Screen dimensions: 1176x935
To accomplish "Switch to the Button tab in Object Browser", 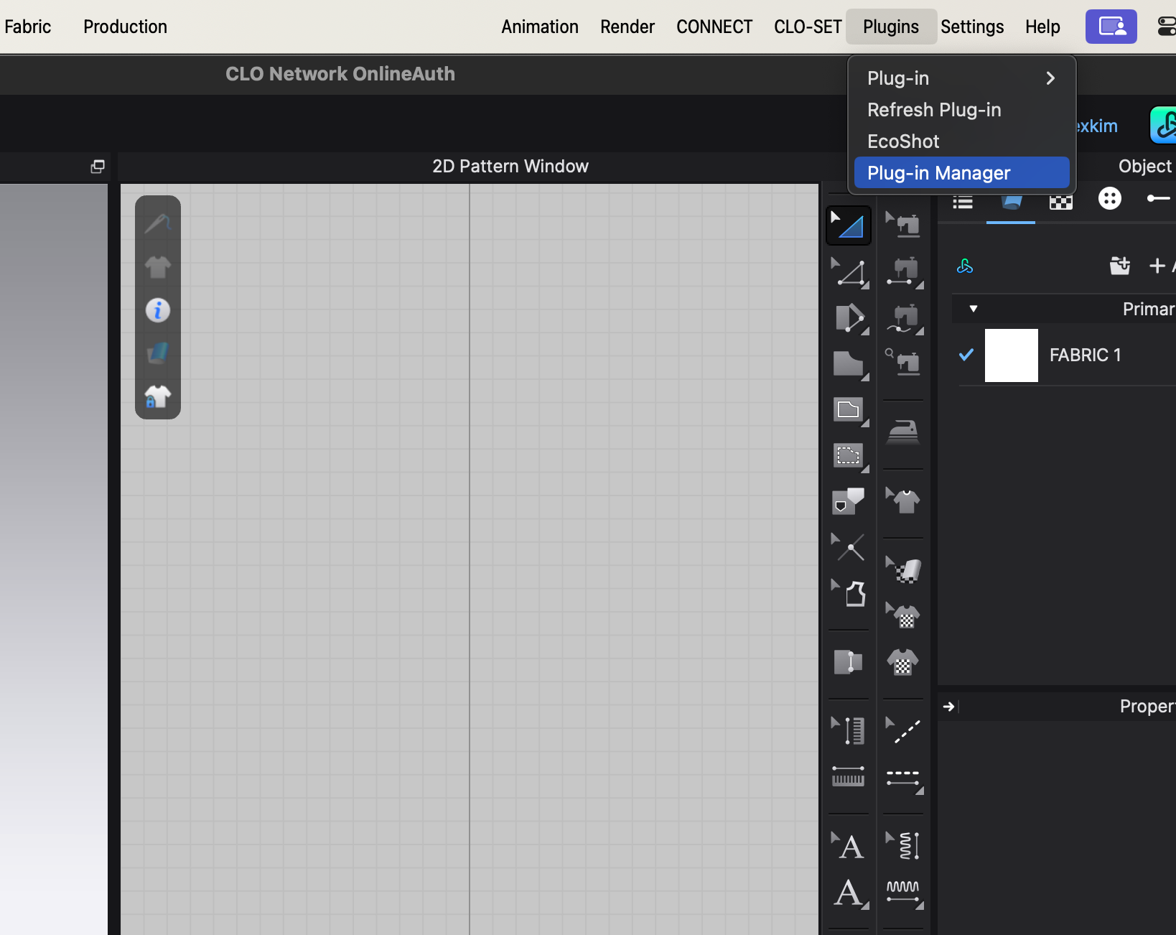I will [1110, 198].
